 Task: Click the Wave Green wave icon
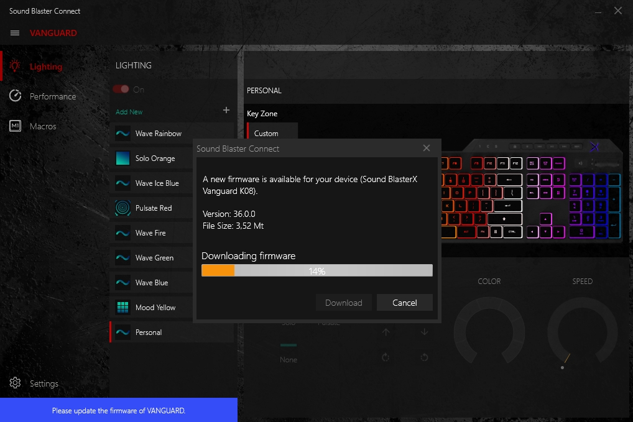(122, 258)
